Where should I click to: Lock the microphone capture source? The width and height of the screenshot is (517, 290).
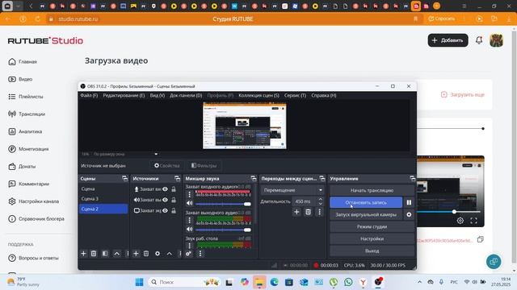[x=174, y=189]
